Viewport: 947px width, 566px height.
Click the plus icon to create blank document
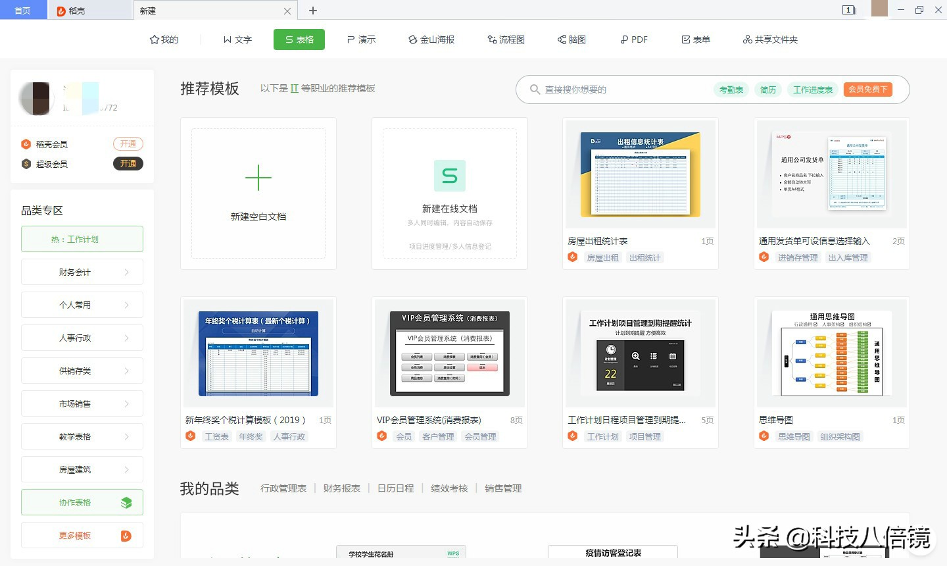[258, 178]
